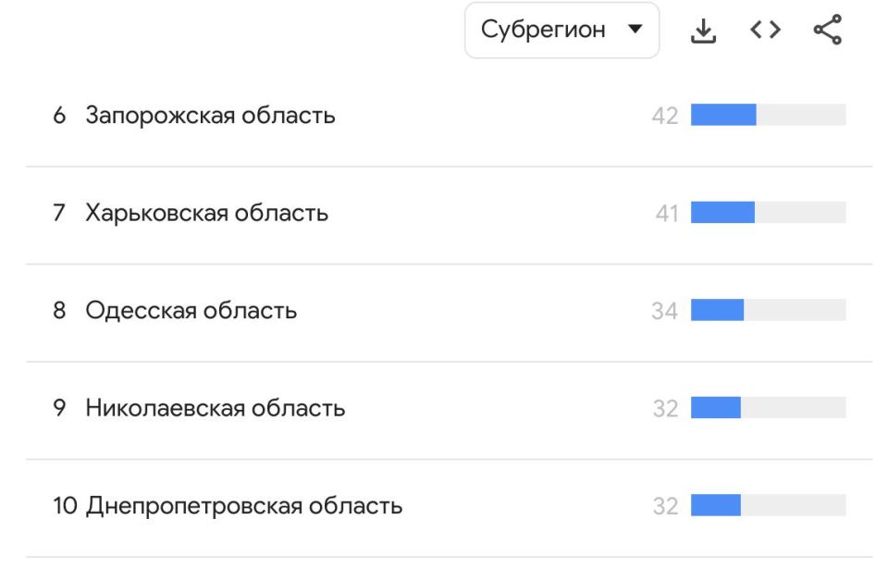Select Днепропетровская область entry
This screenshot has height=581, width=888.
coord(244,506)
